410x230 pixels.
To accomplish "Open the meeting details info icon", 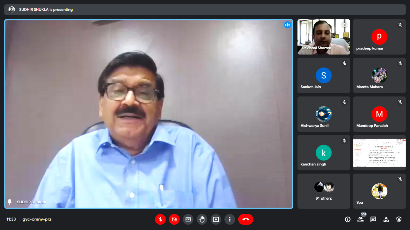I will 348,219.
